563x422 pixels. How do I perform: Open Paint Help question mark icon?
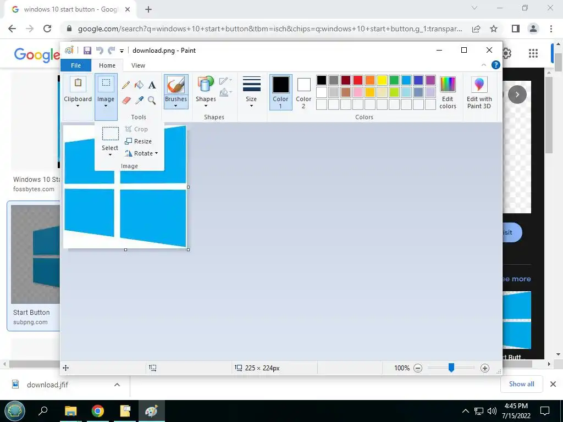(x=496, y=65)
